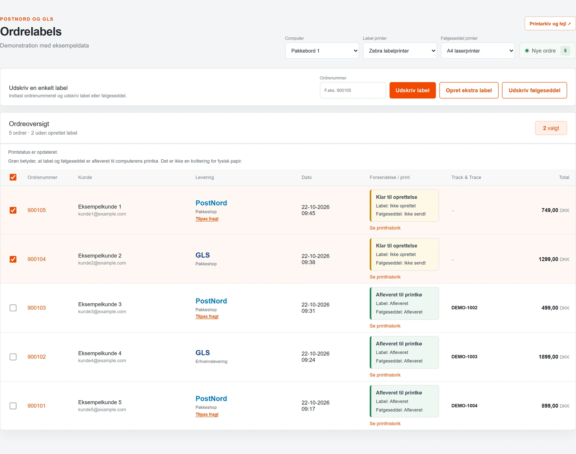Click the Ordrenummer column header
The image size is (576, 454).
click(42, 177)
